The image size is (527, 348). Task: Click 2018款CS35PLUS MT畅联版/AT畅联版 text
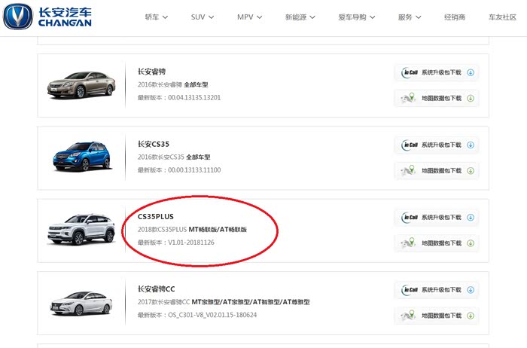(x=192, y=229)
